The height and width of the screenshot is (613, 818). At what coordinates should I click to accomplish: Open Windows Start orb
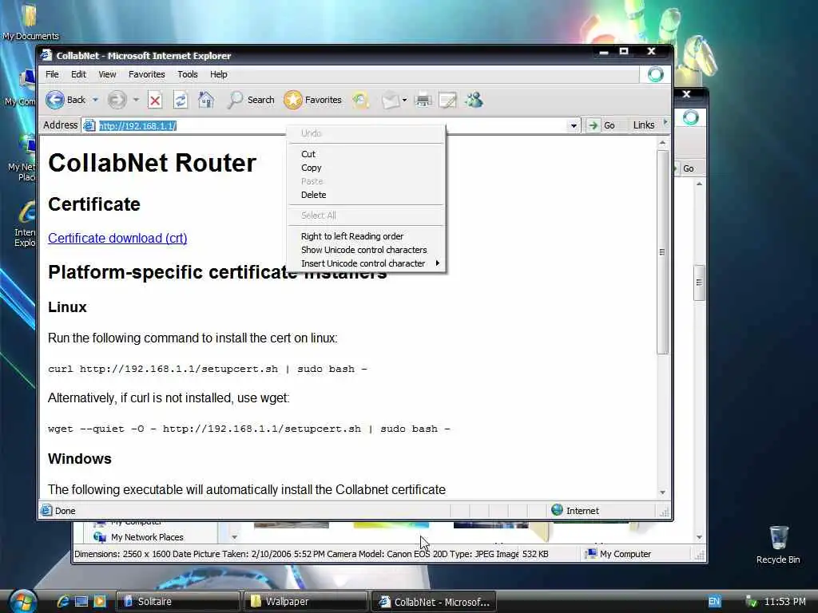22,602
